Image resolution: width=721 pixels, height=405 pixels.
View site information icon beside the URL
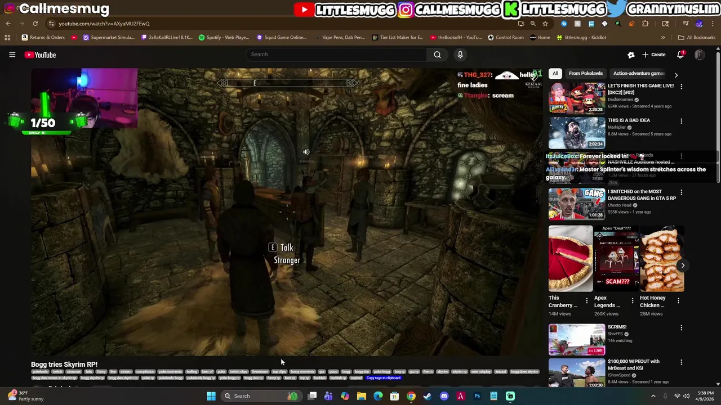pos(51,24)
